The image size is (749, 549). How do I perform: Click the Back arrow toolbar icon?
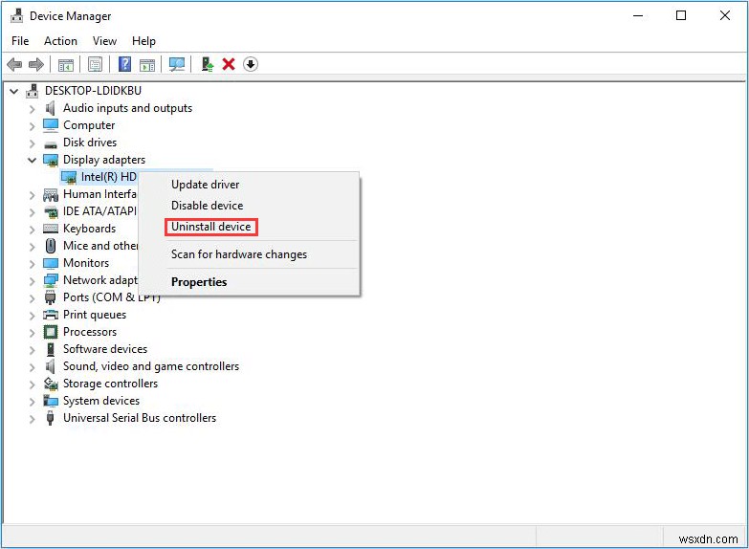(14, 64)
